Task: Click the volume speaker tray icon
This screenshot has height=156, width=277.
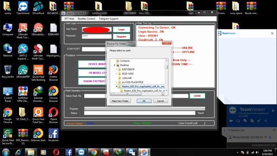Action: 258,152
